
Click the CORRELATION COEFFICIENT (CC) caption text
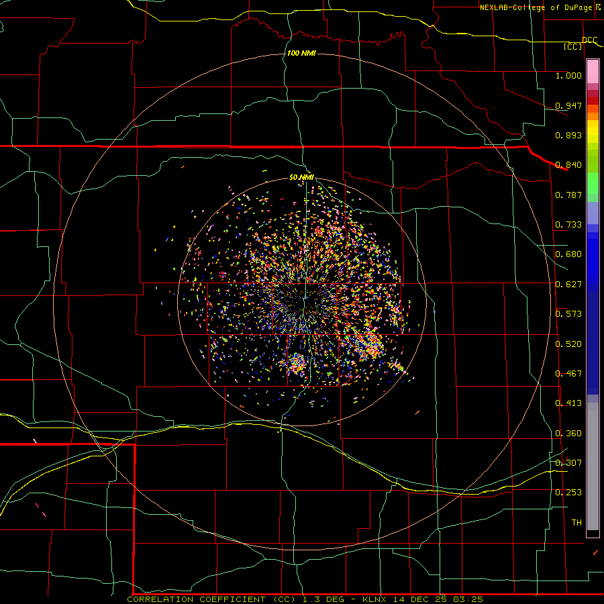211,599
